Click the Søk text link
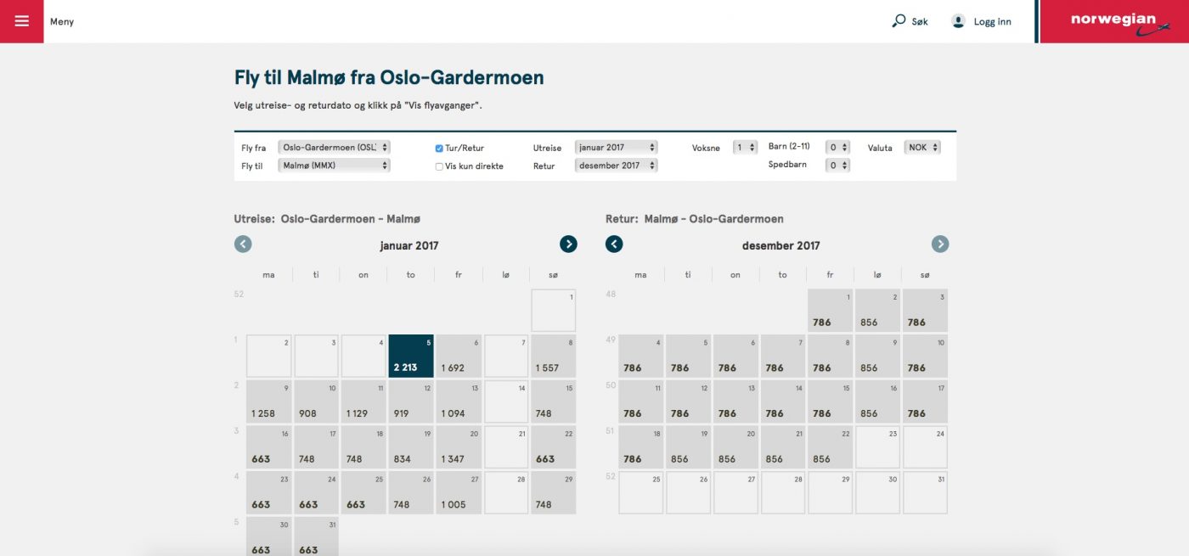1189x556 pixels. (920, 22)
